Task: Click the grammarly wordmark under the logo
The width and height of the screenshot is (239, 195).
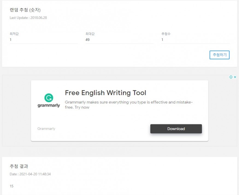Action: tap(49, 105)
